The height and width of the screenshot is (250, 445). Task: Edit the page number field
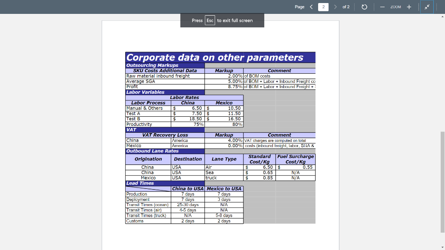(x=323, y=7)
